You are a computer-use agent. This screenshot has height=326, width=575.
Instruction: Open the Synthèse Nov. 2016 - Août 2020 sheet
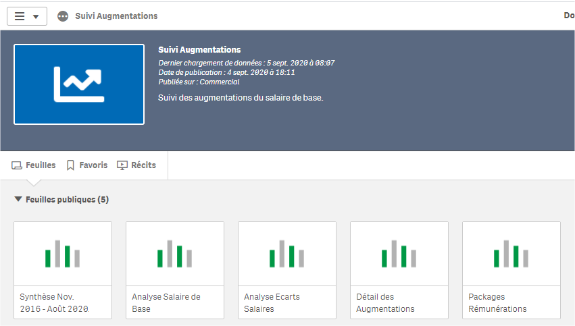(x=63, y=270)
